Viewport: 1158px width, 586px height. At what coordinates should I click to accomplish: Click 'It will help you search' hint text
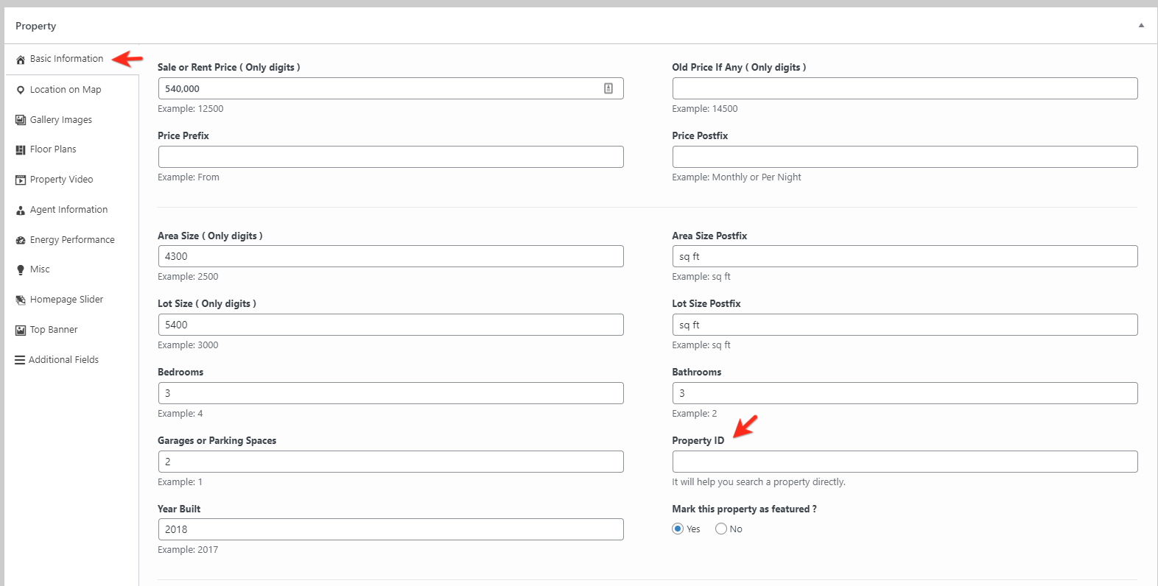click(758, 482)
